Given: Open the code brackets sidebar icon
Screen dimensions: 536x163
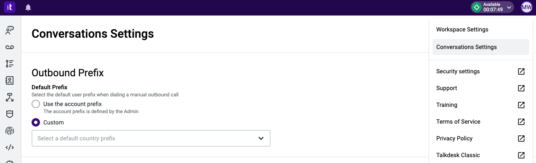Looking at the screenshot, I should click(x=10, y=147).
